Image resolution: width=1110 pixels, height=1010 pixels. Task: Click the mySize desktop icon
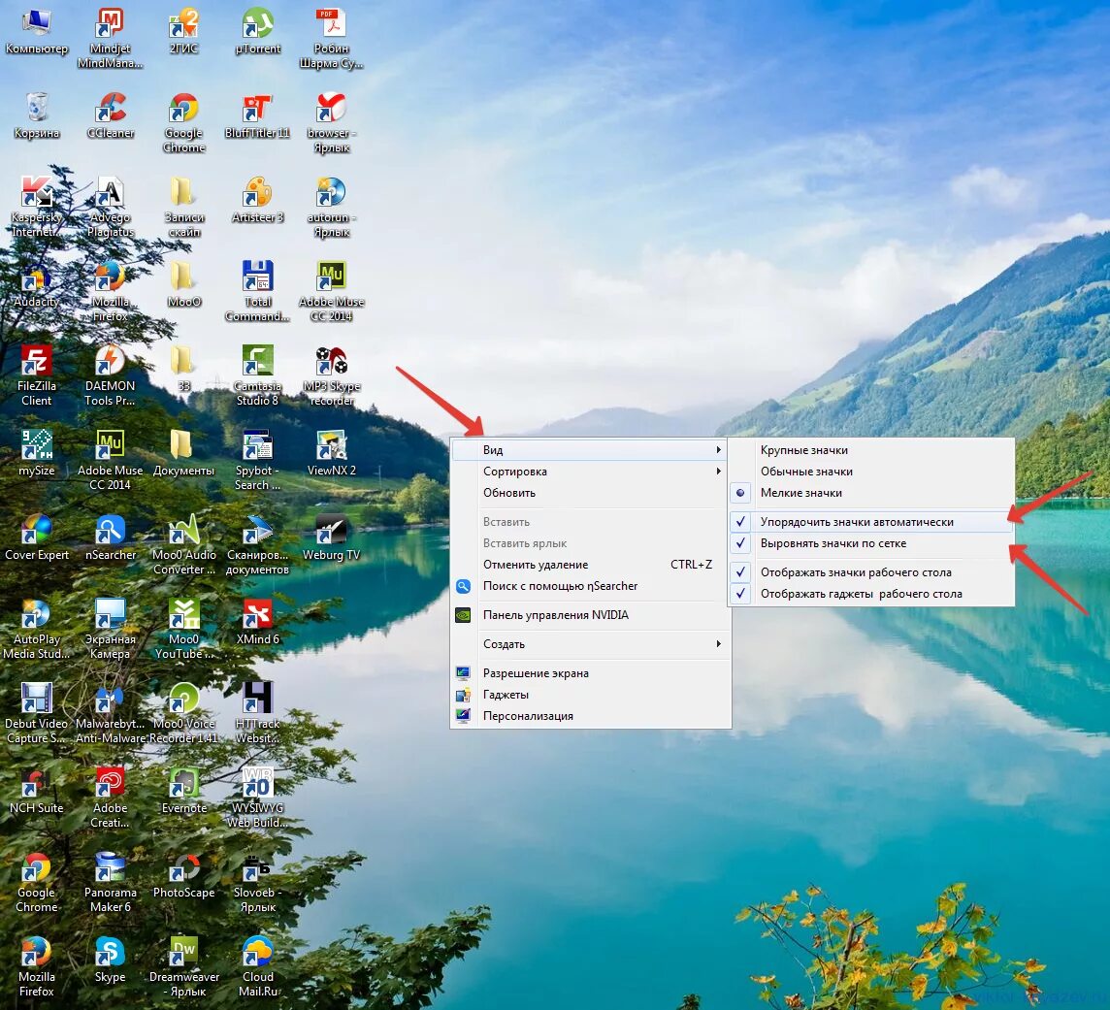36,453
